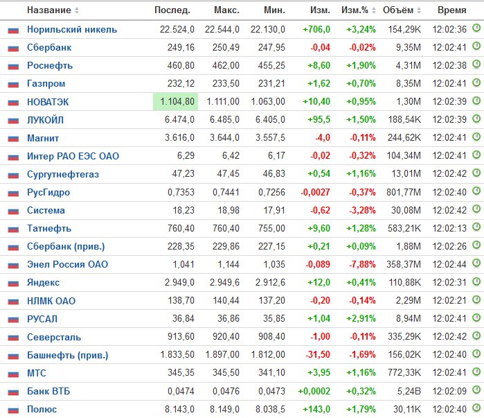Click the Russian flag next to РУСАЛ
This screenshot has height=418, width=484.
(x=13, y=319)
